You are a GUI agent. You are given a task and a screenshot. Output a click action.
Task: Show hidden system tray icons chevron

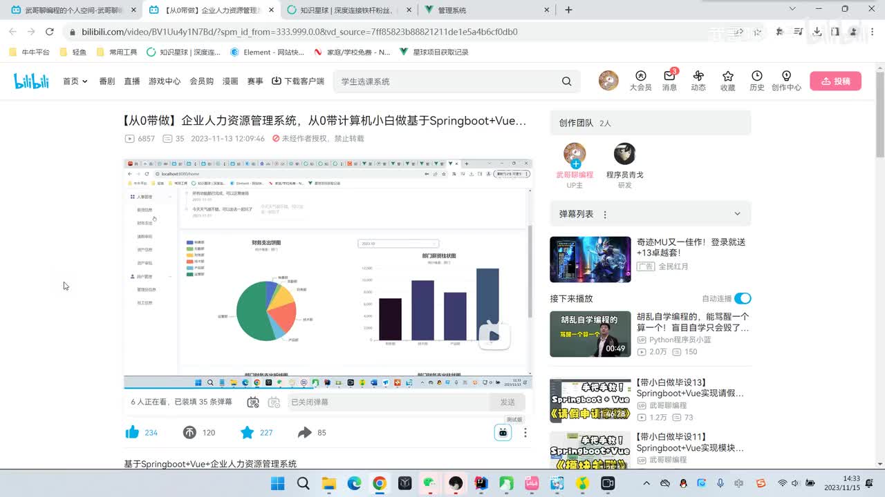click(646, 483)
